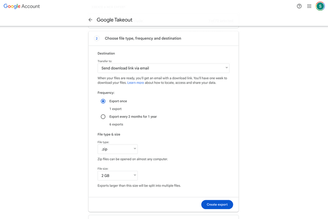The image size is (328, 219).
Task: Click the Create export button
Action: pos(217,205)
